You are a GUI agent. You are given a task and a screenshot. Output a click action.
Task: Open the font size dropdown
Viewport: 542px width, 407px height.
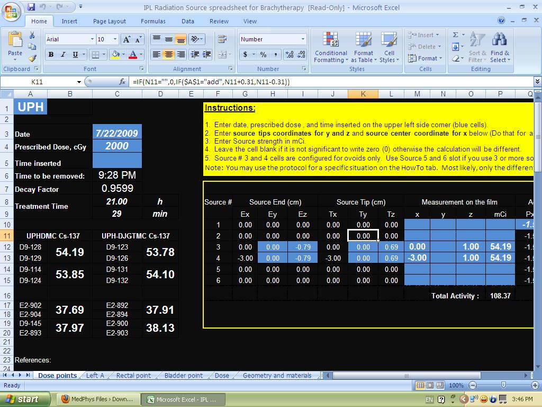[115, 39]
